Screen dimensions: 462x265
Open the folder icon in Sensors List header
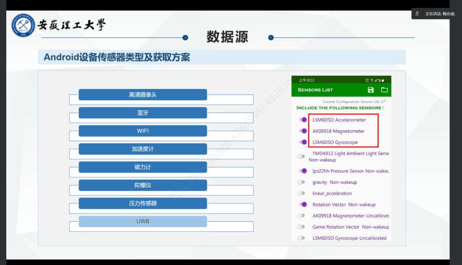click(x=384, y=90)
